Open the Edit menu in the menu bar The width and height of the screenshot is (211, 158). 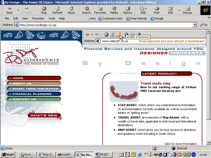16,18
